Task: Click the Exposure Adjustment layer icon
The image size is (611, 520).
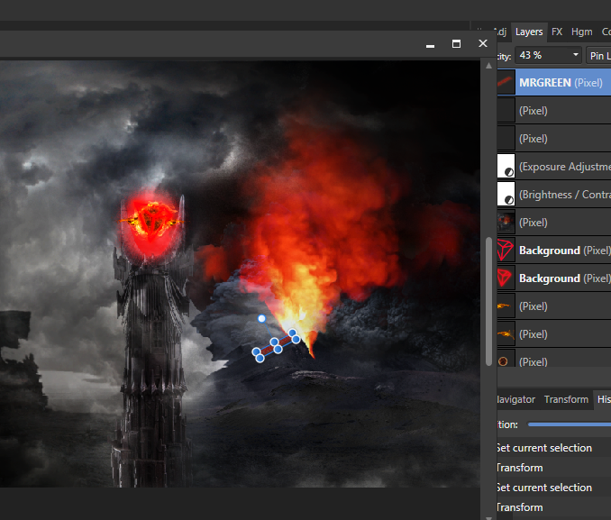Action: coord(506,167)
